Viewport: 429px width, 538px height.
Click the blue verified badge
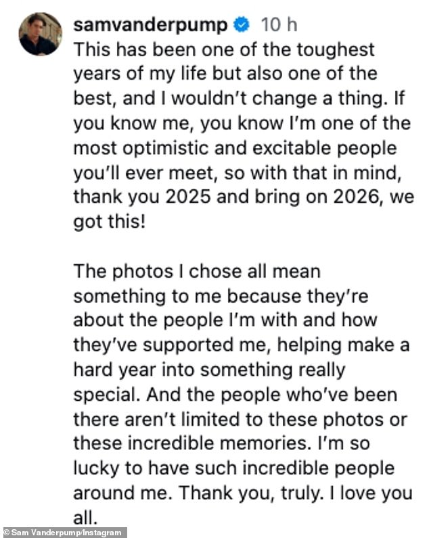pyautogui.click(x=240, y=25)
